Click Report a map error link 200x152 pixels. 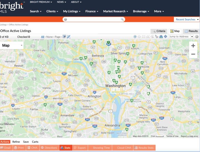coord(189,136)
